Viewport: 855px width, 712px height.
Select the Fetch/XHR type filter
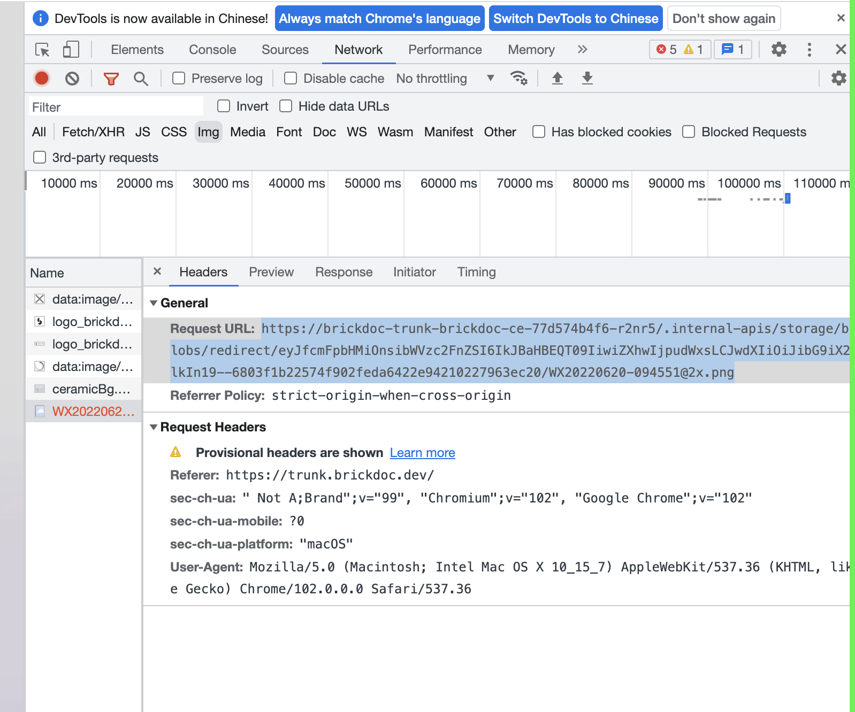click(93, 132)
